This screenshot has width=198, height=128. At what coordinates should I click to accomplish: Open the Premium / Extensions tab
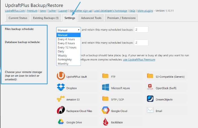point(121,18)
